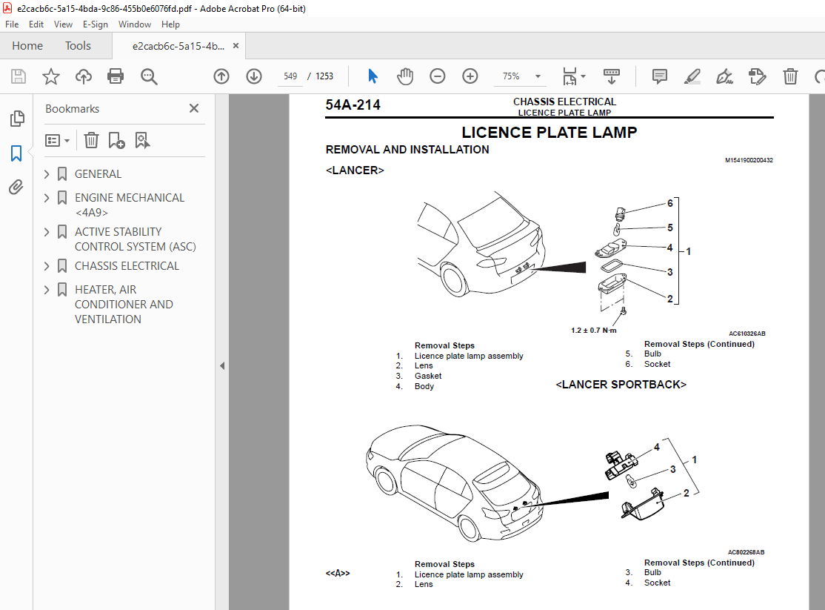
Task: Collapse the navigation pane arrow
Action: click(222, 365)
